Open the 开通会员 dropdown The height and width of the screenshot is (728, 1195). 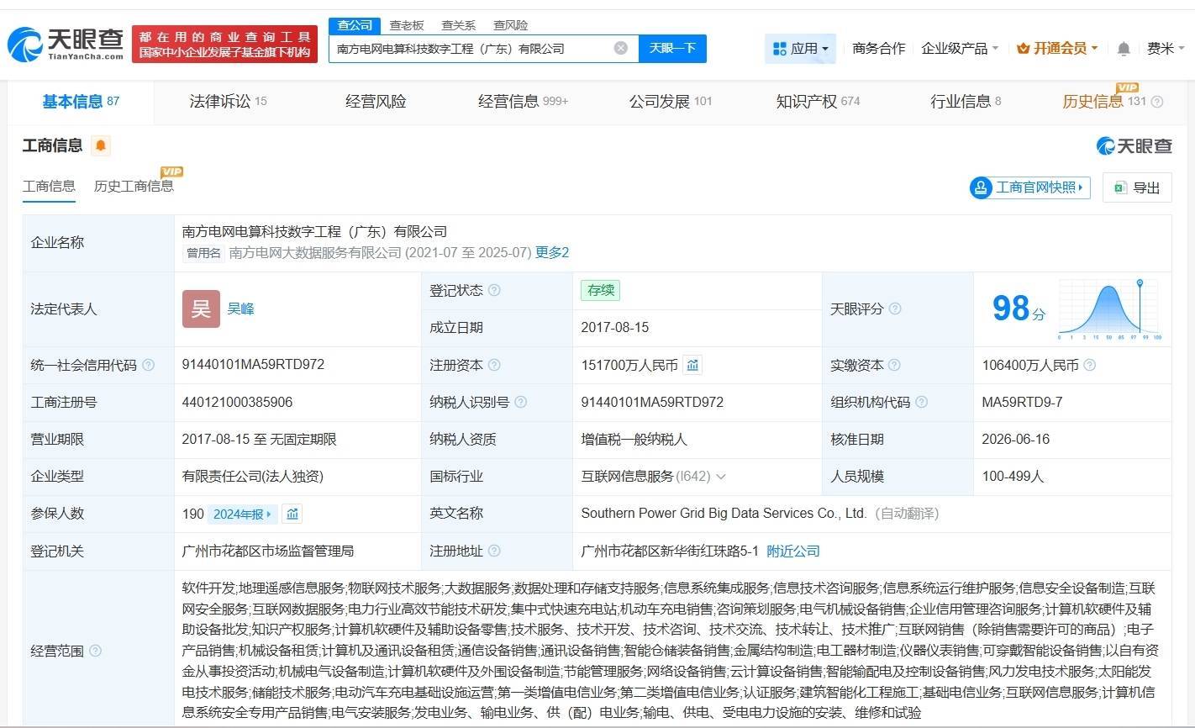click(1057, 49)
